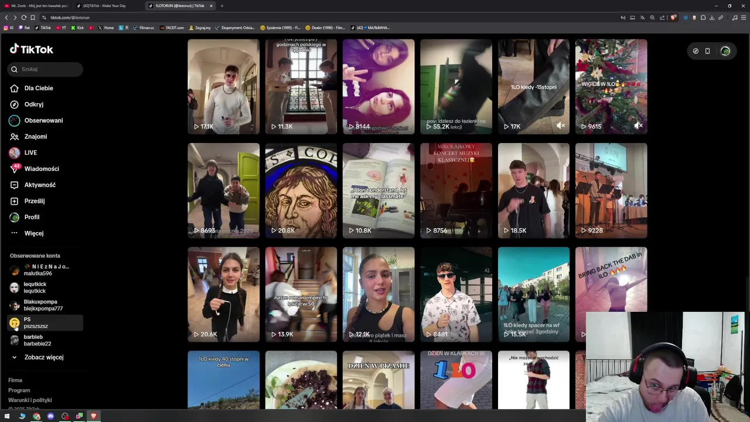Open 'WIGILIE W 1LO' Christmas tree video
The width and height of the screenshot is (750, 422).
pos(611,87)
